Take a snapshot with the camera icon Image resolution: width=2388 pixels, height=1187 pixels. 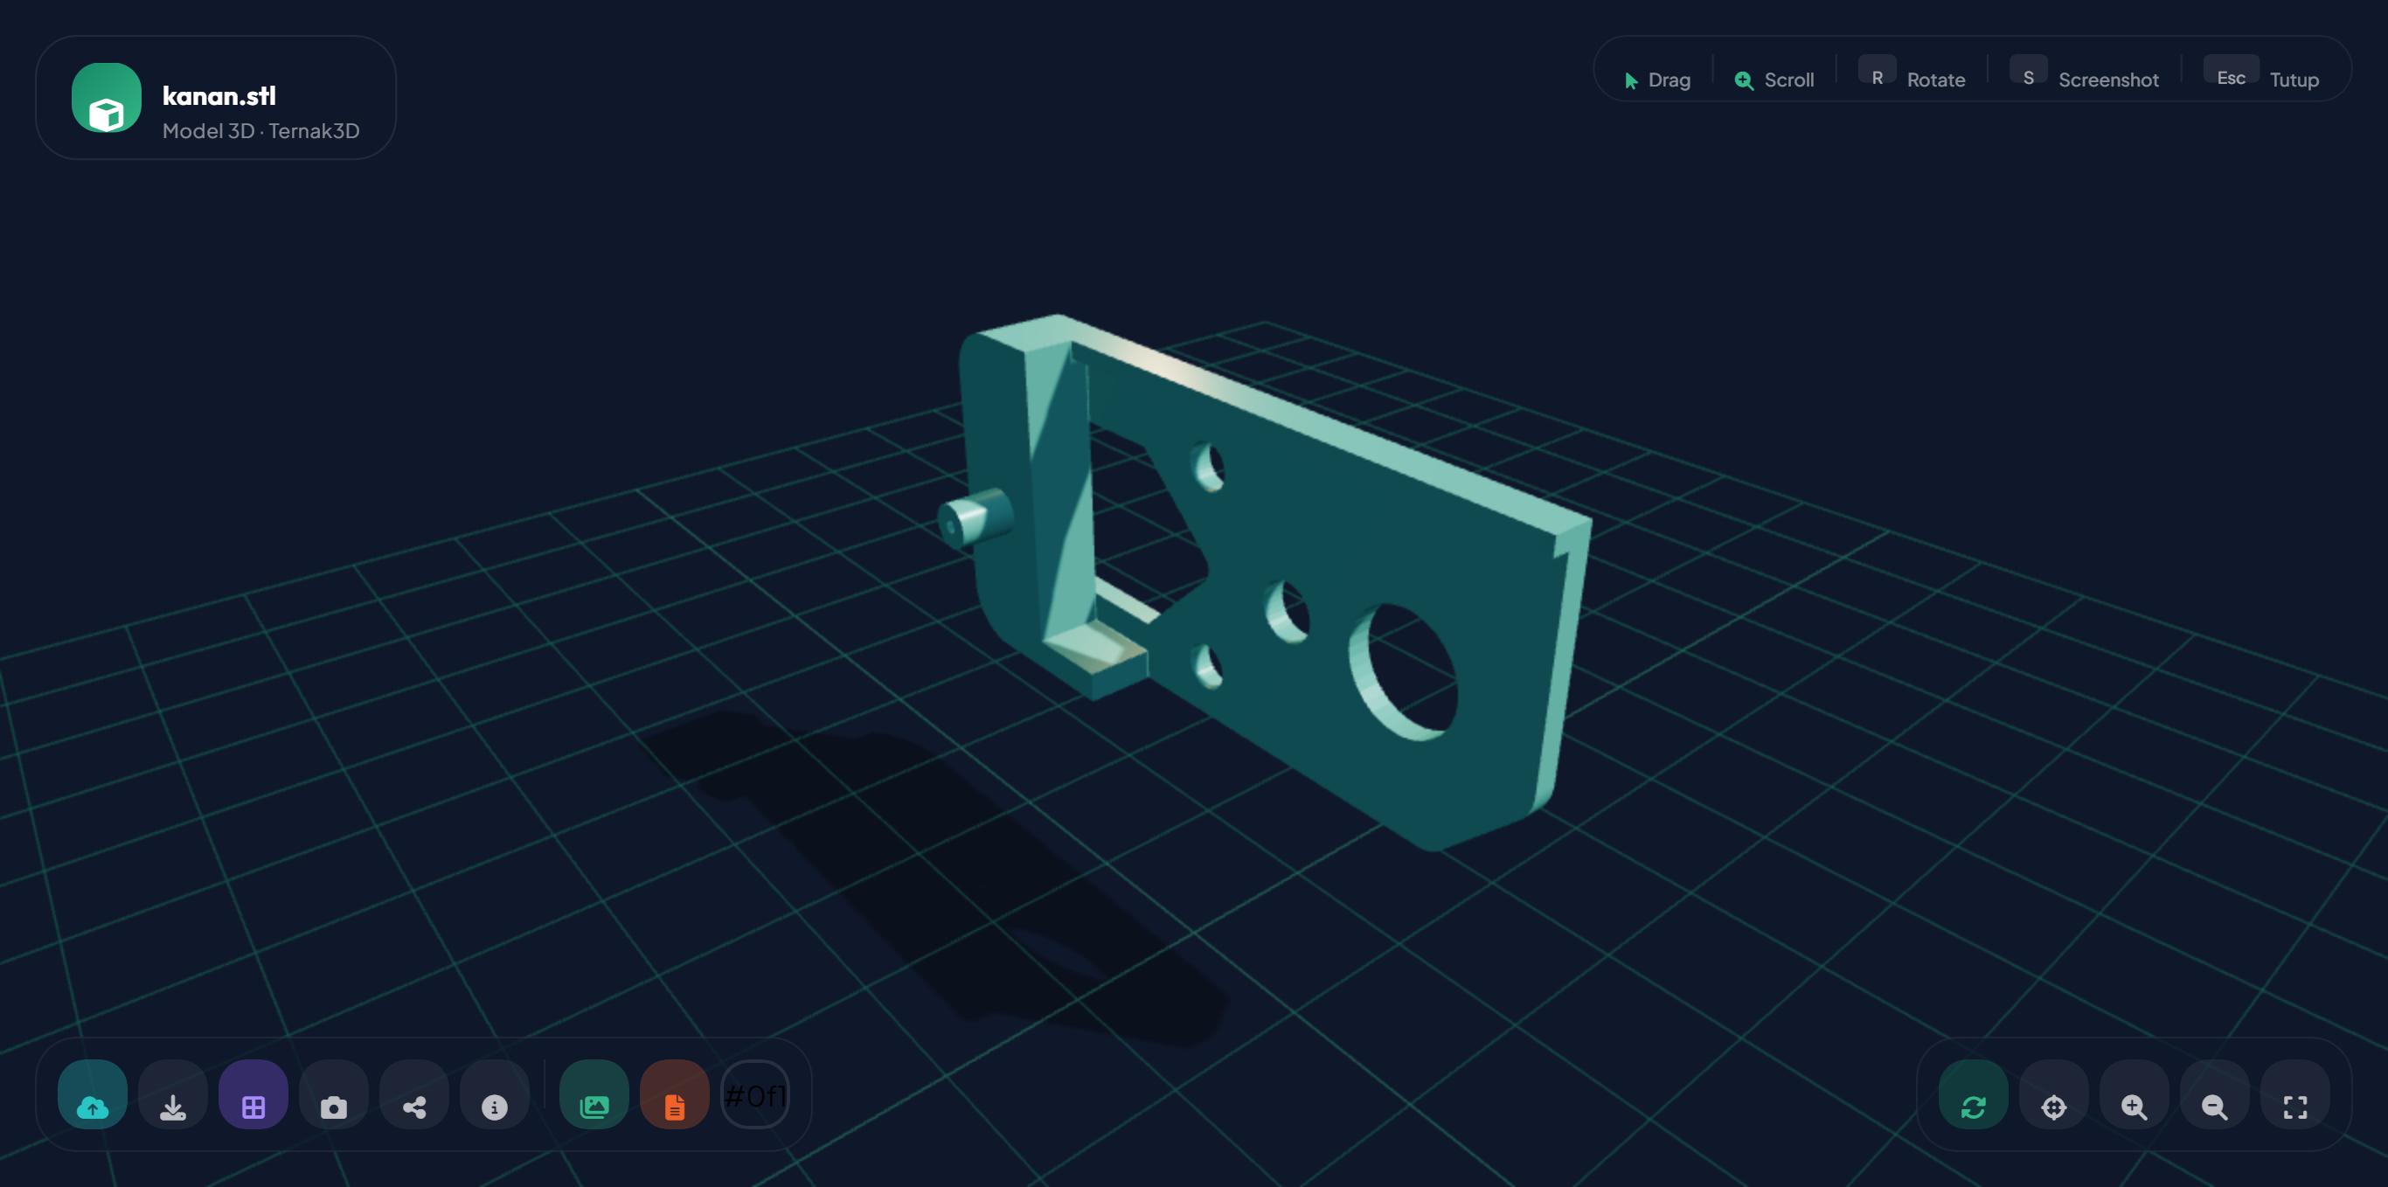(334, 1094)
